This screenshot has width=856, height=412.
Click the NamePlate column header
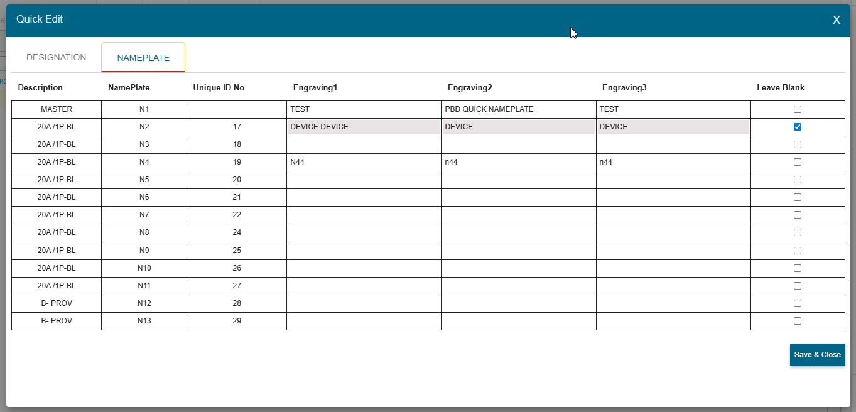pos(129,88)
